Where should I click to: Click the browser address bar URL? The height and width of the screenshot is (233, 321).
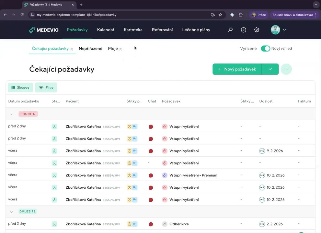click(x=76, y=15)
